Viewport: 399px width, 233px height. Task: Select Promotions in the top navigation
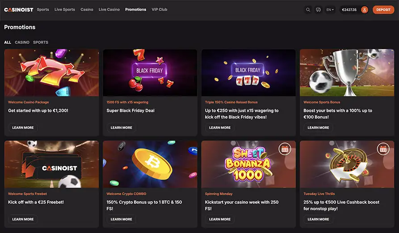136,9
